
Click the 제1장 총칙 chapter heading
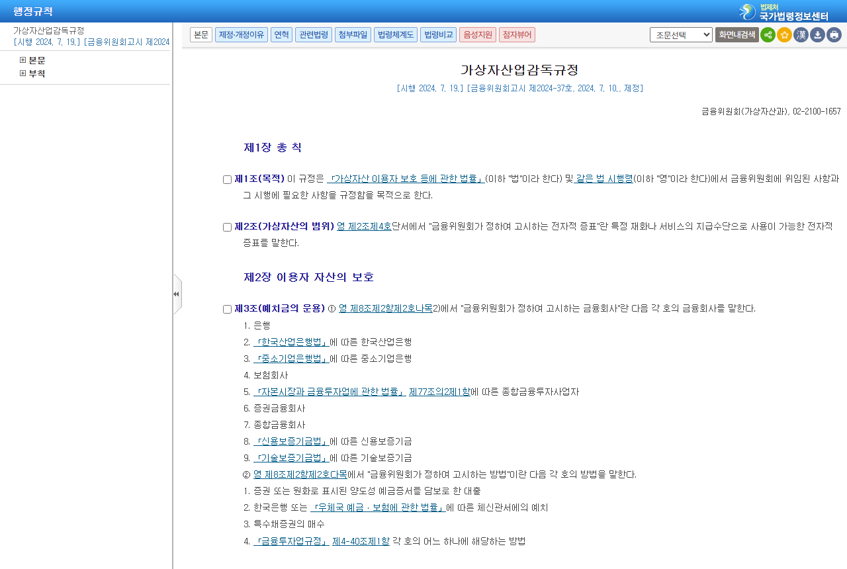click(273, 148)
